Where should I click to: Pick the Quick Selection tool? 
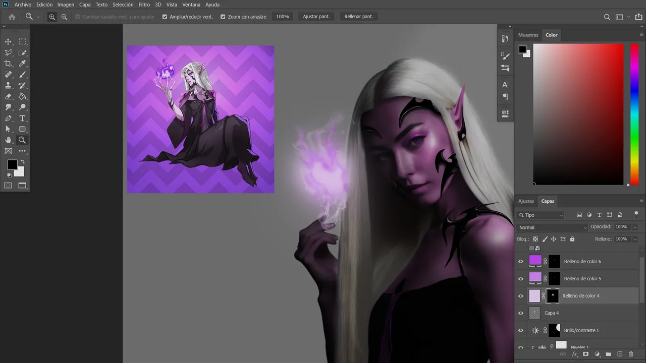22,52
